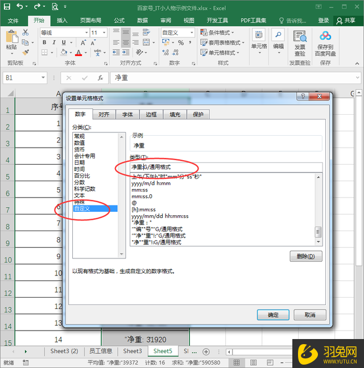
Task: Expand the number format combo box
Action: click(192, 32)
